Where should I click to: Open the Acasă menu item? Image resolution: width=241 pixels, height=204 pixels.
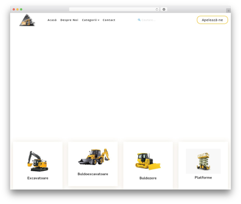click(x=52, y=20)
